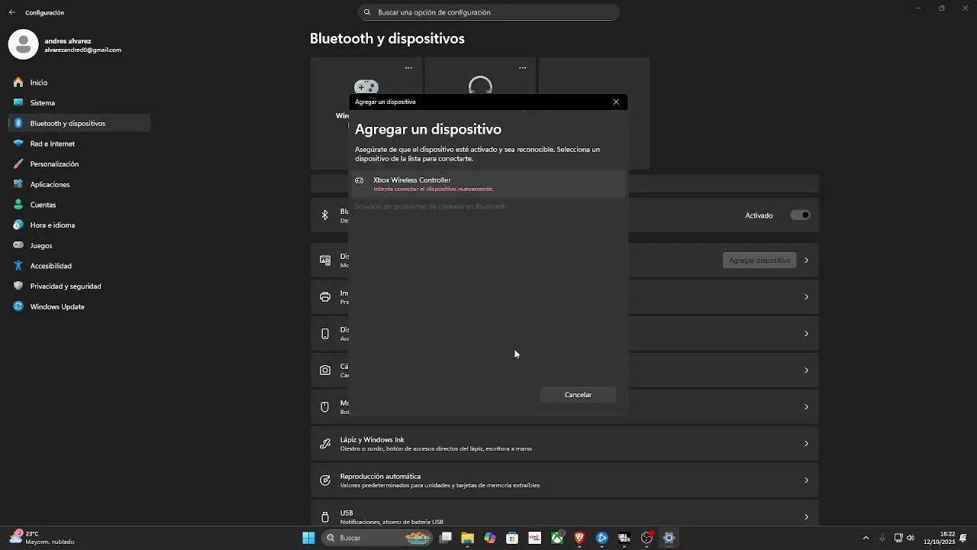Click the printer icon in settings list
977x550 pixels.
325,297
